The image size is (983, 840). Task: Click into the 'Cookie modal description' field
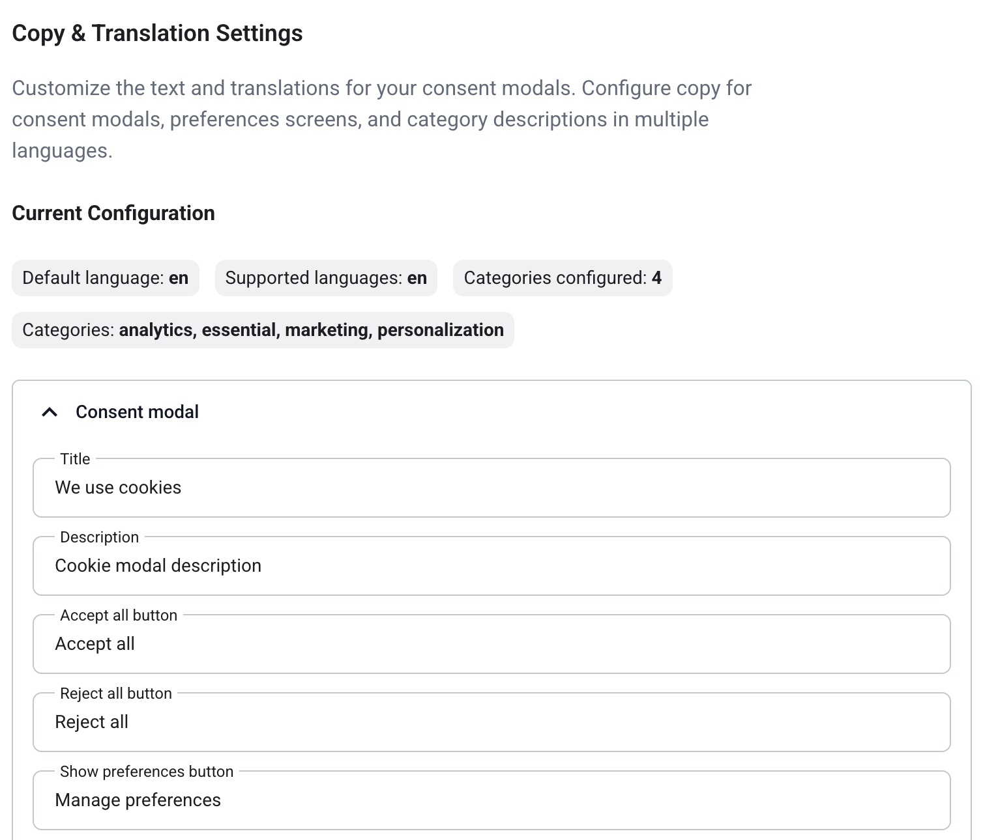click(491, 566)
